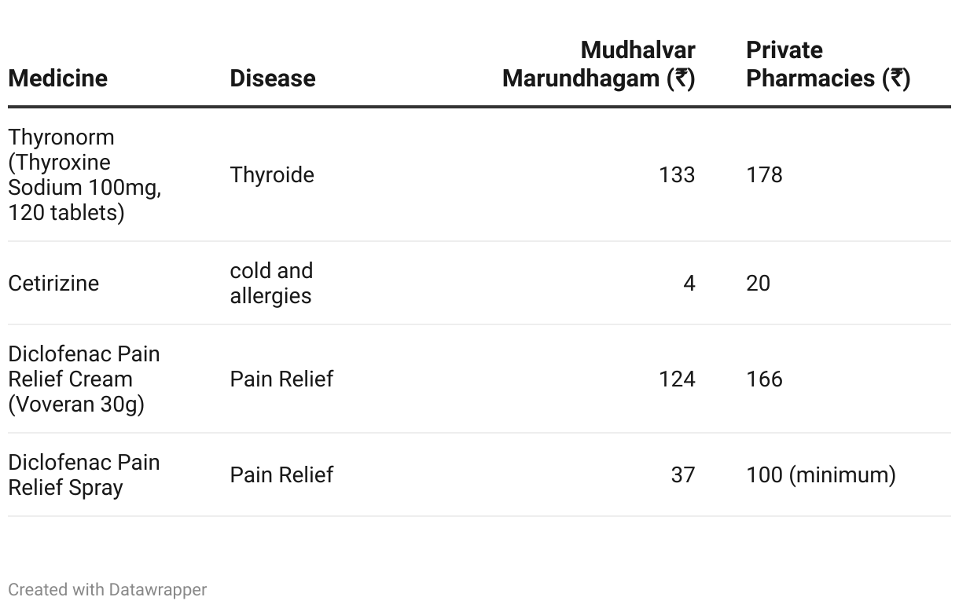Click the cold and allergies cell

[271, 283]
